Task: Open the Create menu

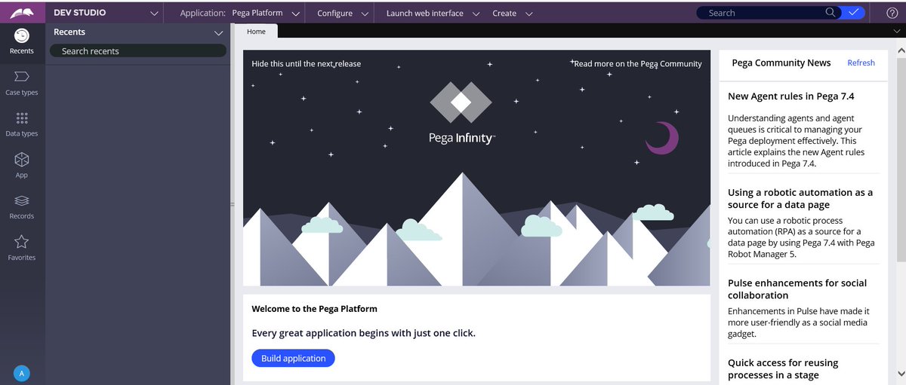Action: [512, 13]
